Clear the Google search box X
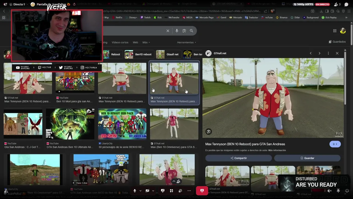This screenshot has height=199, width=353. (x=168, y=31)
